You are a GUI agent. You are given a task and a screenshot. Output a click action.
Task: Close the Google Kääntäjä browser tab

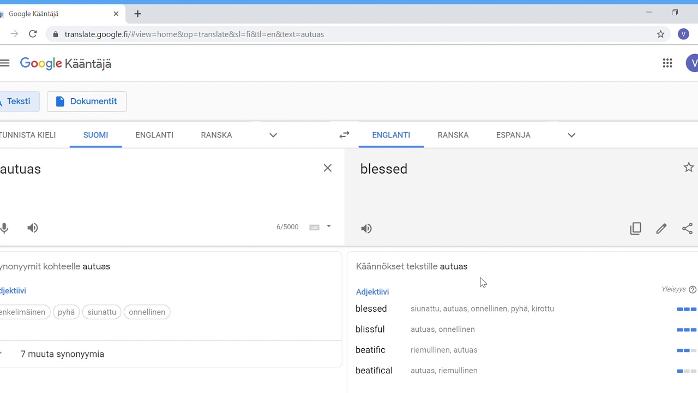[116, 14]
